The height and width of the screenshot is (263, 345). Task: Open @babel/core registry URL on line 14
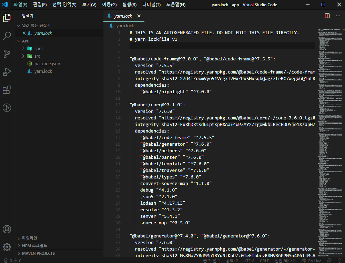pos(238,118)
